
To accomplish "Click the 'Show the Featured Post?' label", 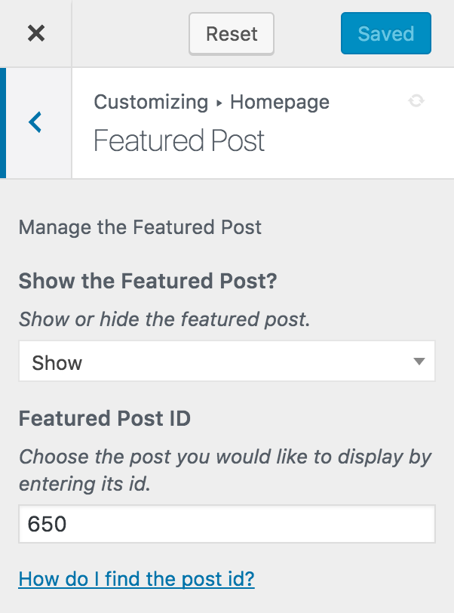I will click(148, 281).
